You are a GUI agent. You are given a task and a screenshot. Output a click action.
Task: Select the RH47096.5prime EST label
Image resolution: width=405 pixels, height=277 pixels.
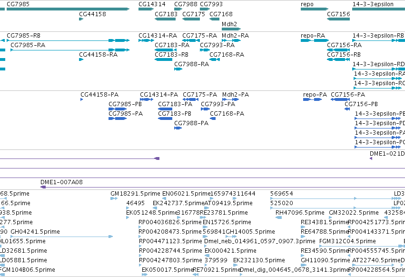coord(300,213)
